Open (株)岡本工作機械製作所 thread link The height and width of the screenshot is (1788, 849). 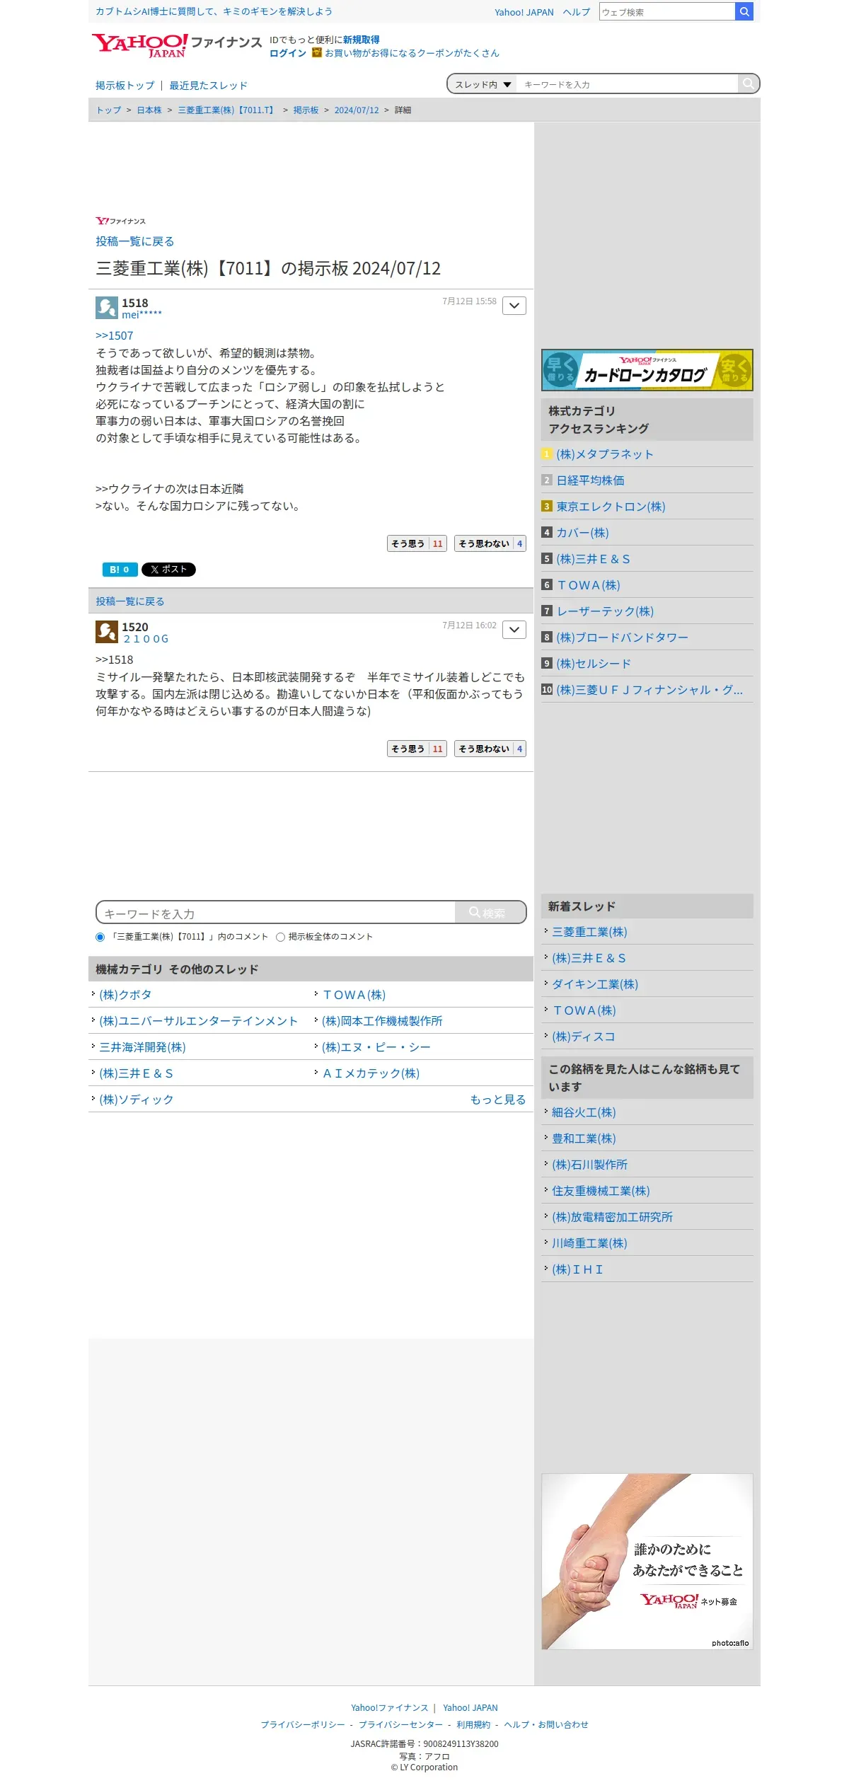pyautogui.click(x=382, y=1021)
